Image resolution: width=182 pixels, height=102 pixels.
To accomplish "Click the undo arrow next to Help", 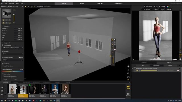I will (x=22, y=3).
